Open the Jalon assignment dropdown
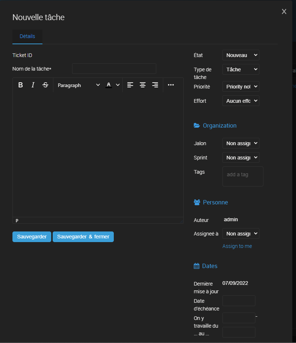The height and width of the screenshot is (343, 296). pyautogui.click(x=241, y=143)
